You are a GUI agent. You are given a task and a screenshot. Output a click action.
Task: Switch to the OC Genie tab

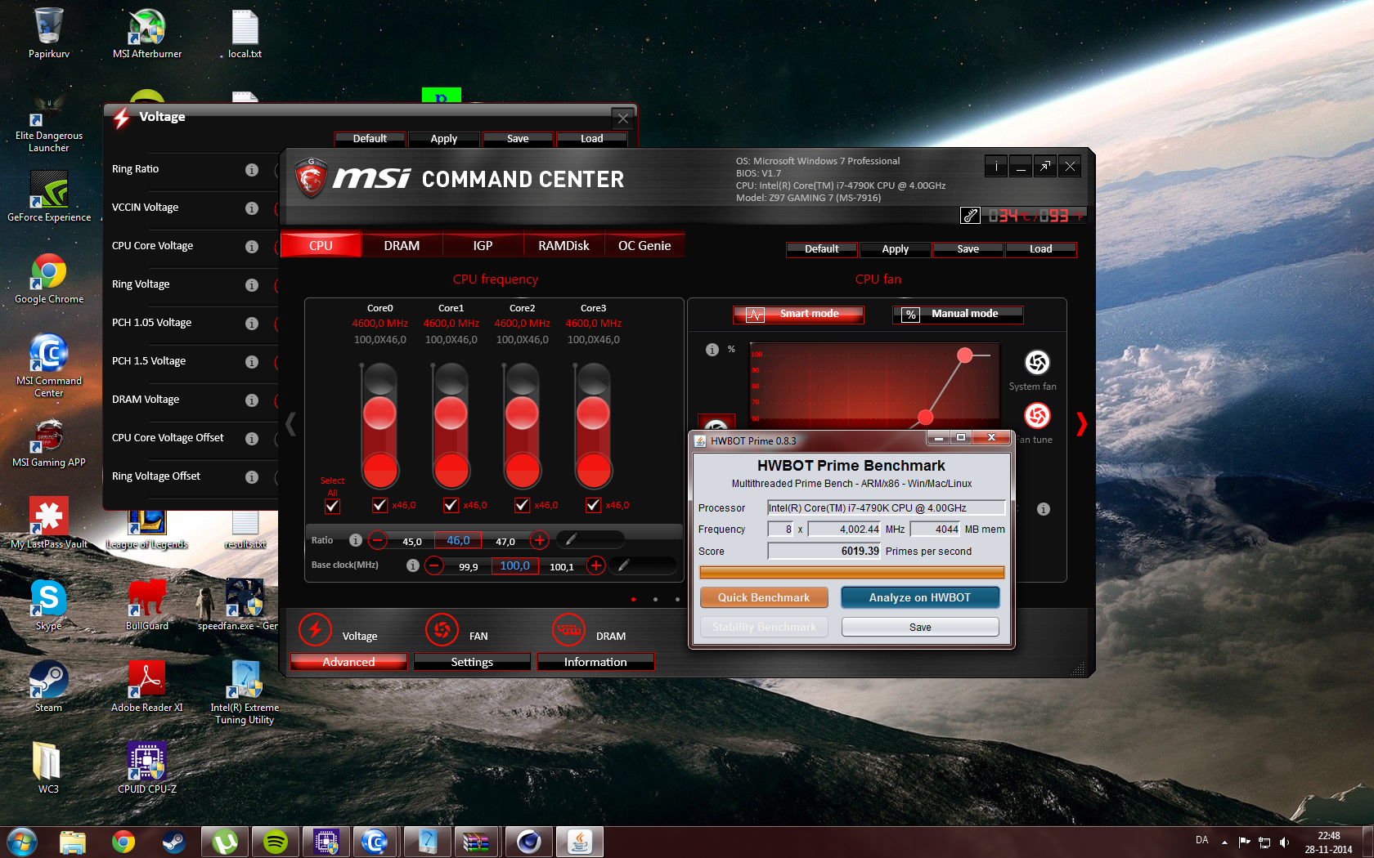point(644,245)
